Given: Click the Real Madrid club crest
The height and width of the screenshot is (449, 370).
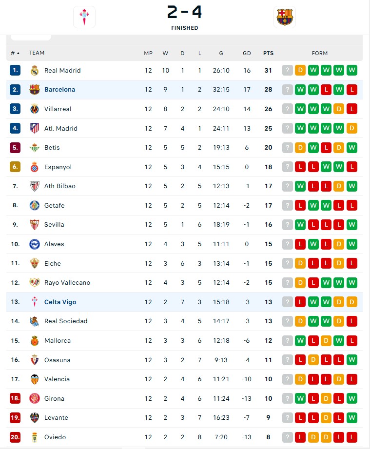Looking at the screenshot, I should click(x=35, y=70).
